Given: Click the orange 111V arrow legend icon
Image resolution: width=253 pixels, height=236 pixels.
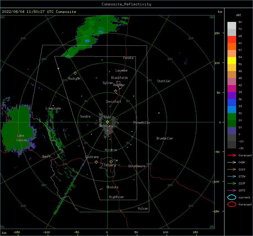Looking at the screenshot, I should tap(232, 169).
